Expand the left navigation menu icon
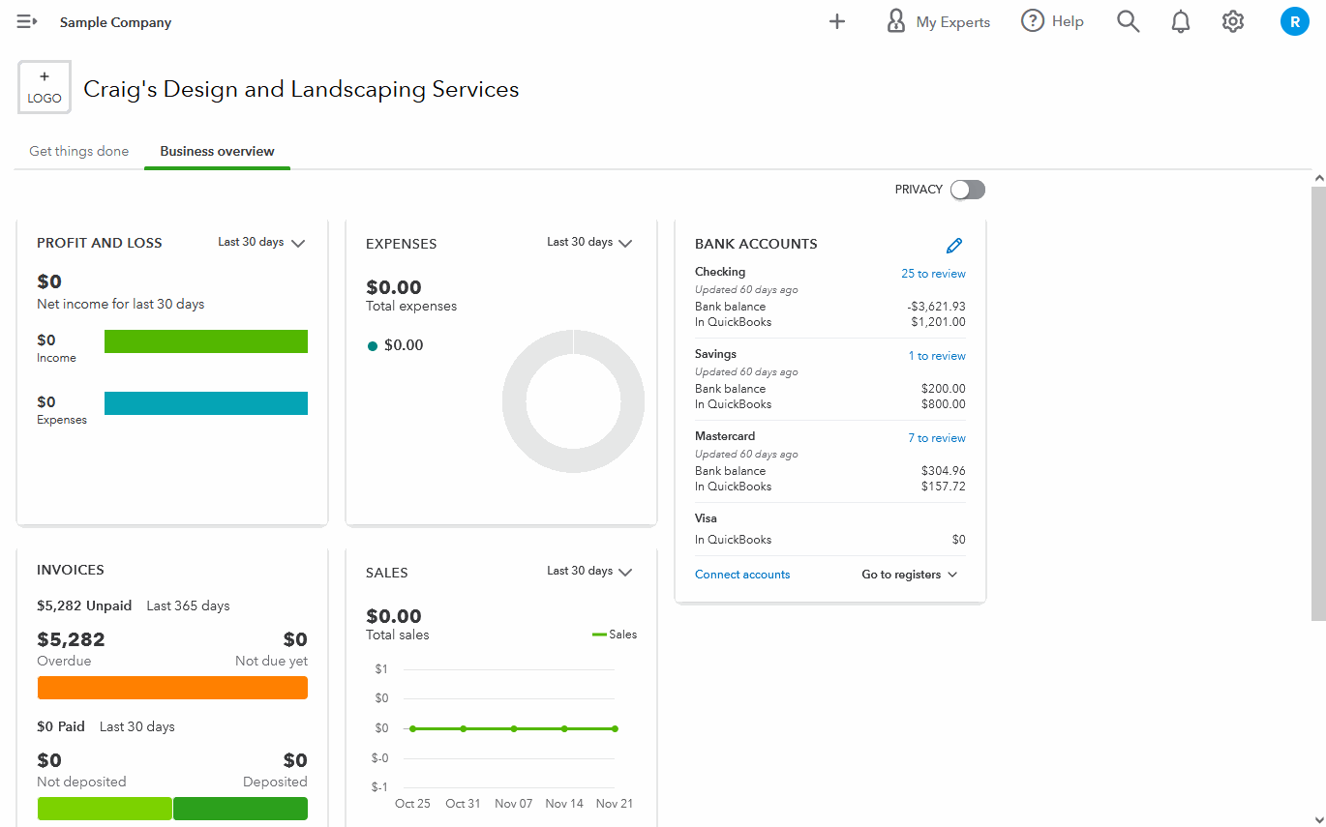Viewport: 1326px width, 827px height. pos(27,21)
